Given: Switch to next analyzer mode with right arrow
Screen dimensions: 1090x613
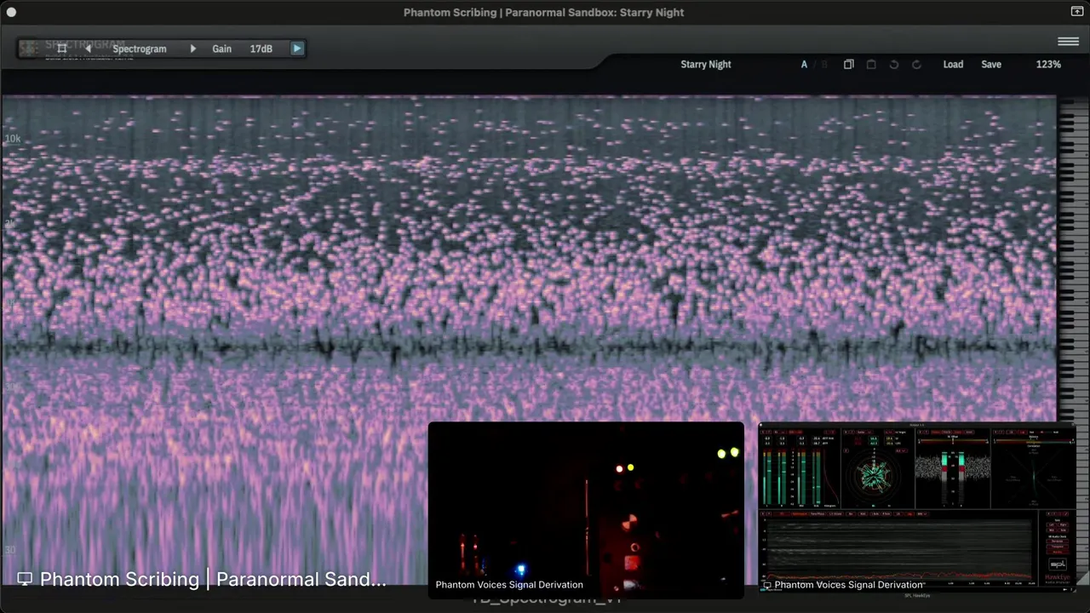Looking at the screenshot, I should click(192, 49).
